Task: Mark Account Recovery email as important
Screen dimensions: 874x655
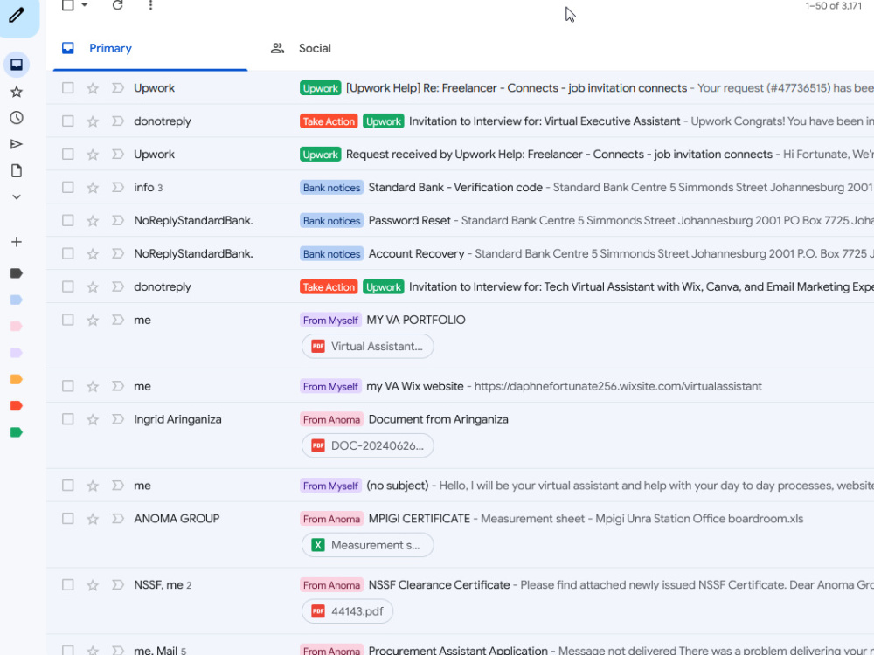Action: pyautogui.click(x=118, y=253)
